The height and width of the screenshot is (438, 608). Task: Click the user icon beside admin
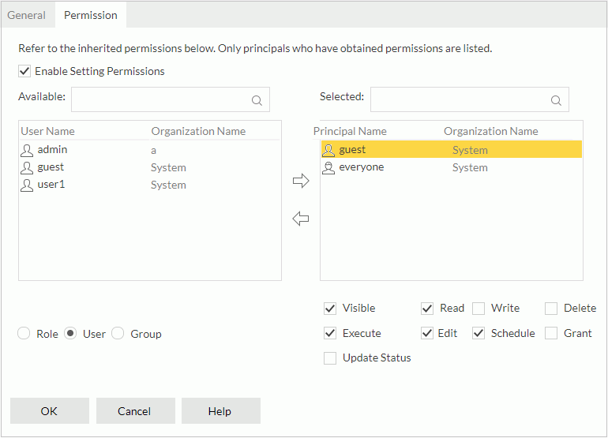tap(27, 151)
